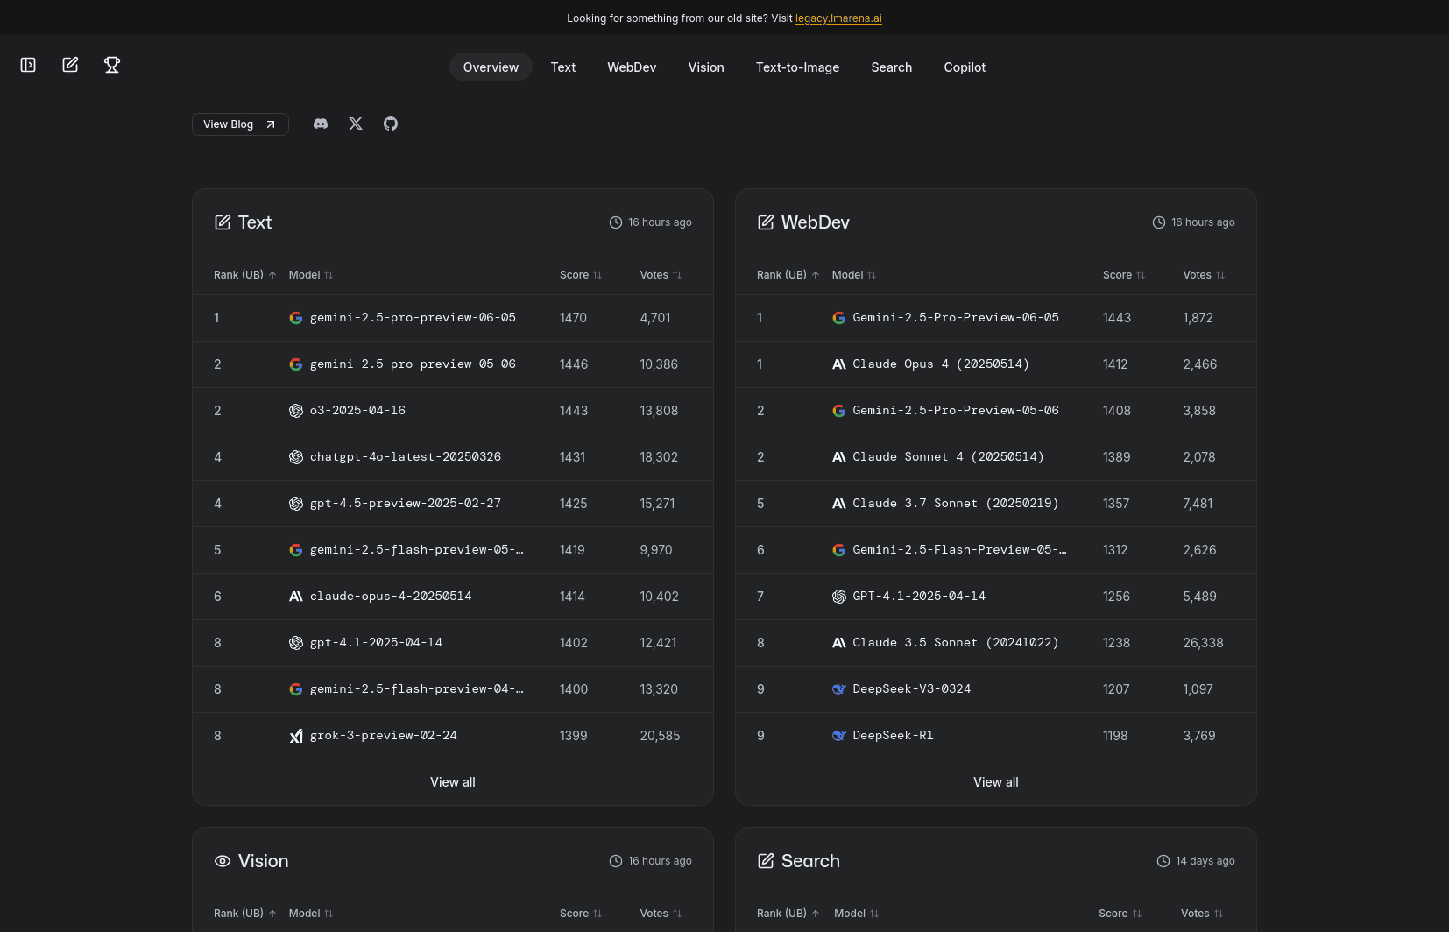This screenshot has height=932, width=1449.
Task: Sort Text table by Score
Action: [x=581, y=275]
